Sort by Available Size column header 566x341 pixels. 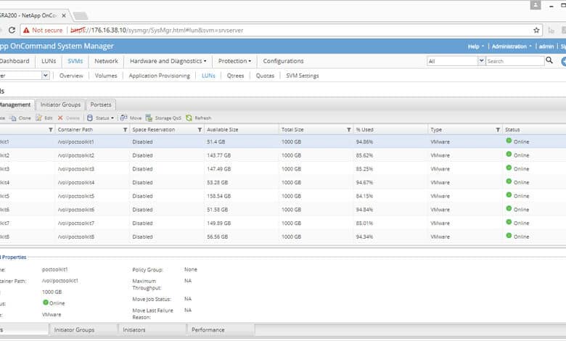point(222,130)
